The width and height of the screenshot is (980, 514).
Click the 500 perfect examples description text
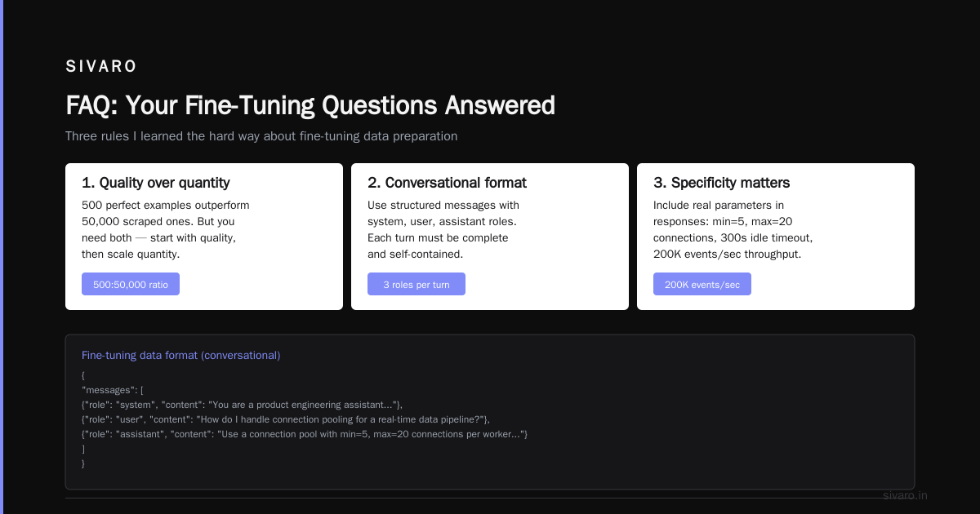166,229
